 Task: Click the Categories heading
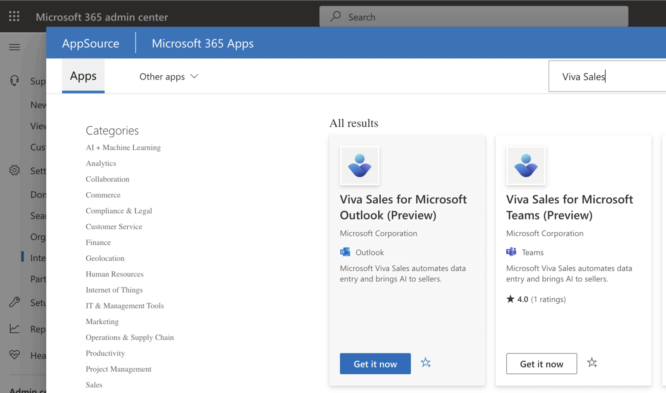(x=112, y=130)
